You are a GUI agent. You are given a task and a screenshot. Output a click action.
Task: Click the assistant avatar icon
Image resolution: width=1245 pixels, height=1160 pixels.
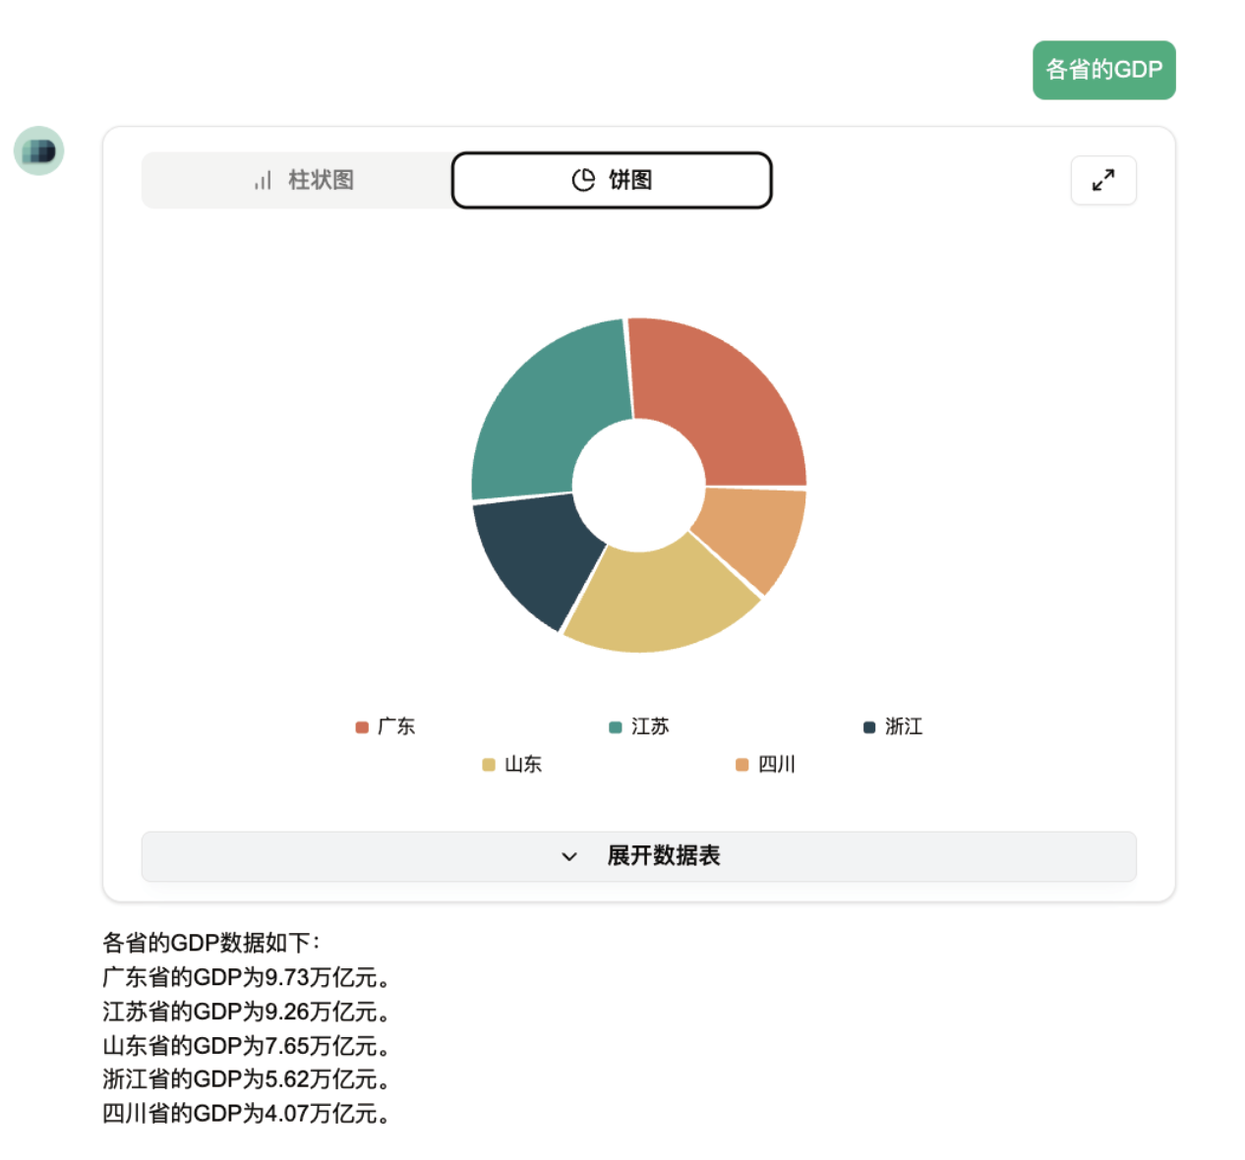(39, 150)
